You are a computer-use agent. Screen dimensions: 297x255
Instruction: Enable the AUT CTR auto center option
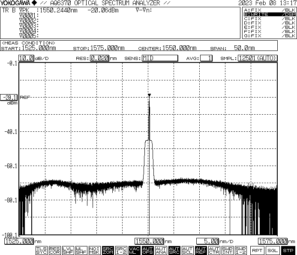click(x=214, y=250)
